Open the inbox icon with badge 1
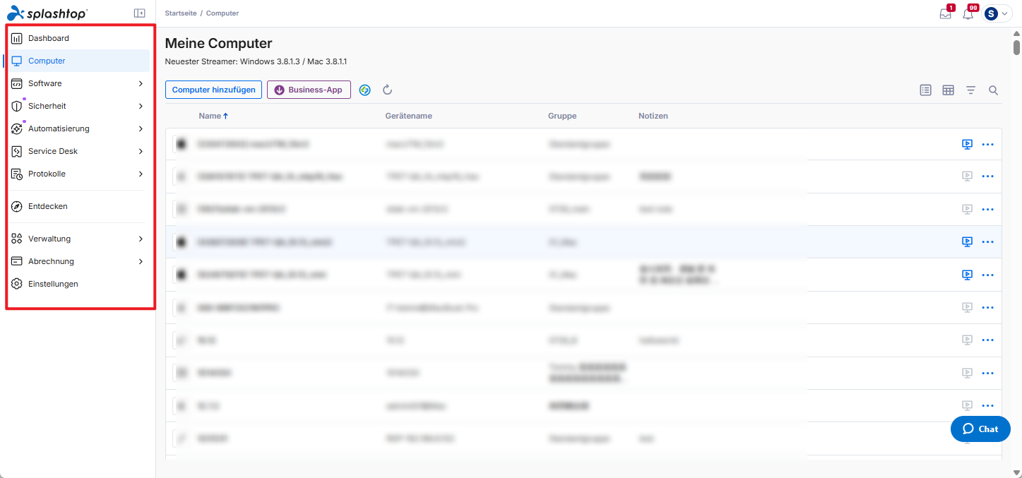The height and width of the screenshot is (478, 1022). click(x=946, y=13)
